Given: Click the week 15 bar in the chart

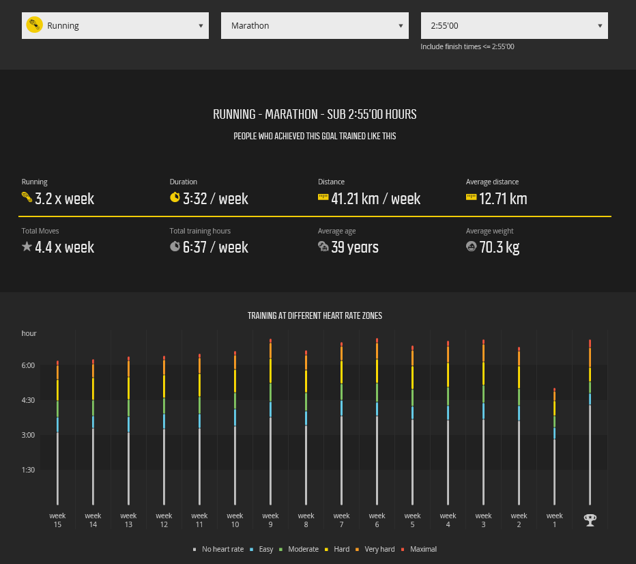Looking at the screenshot, I should coord(57,432).
